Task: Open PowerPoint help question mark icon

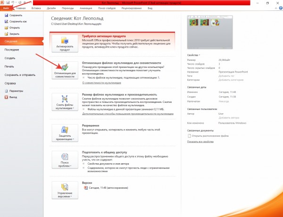Action: [281, 8]
